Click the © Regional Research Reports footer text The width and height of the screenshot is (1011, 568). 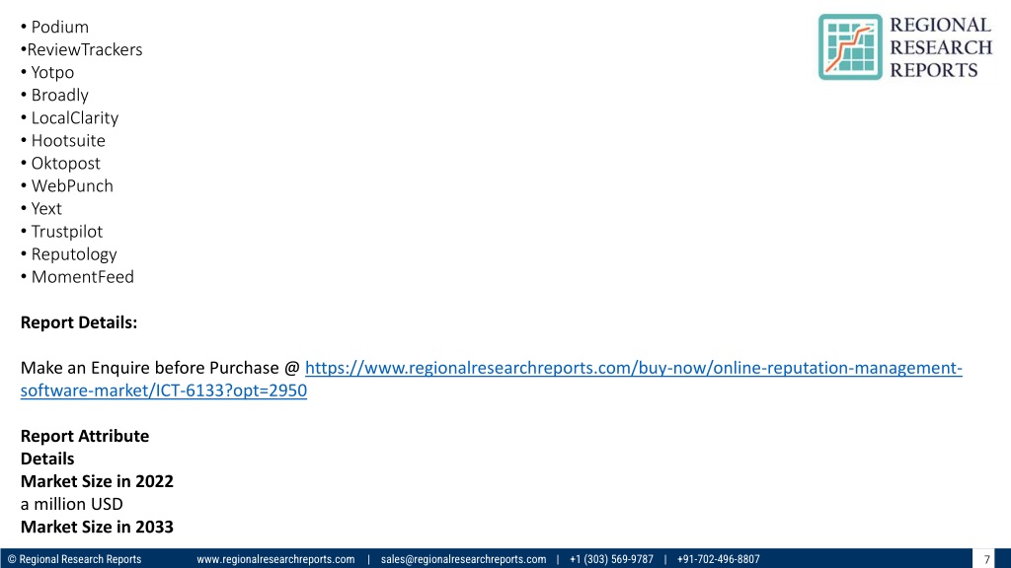point(74,559)
